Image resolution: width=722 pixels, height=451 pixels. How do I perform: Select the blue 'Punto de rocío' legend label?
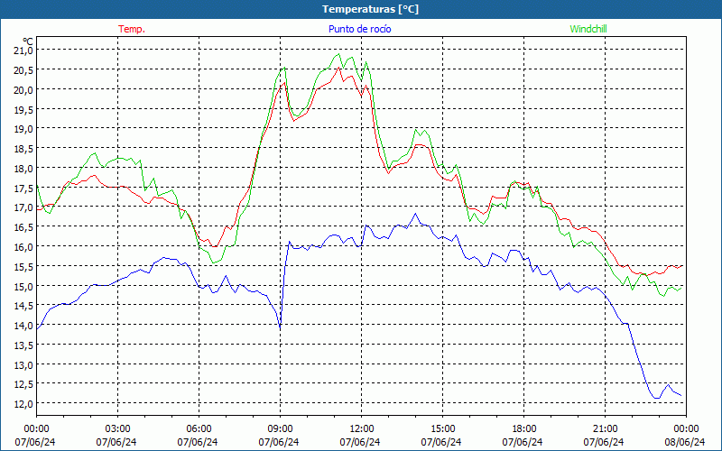(359, 29)
